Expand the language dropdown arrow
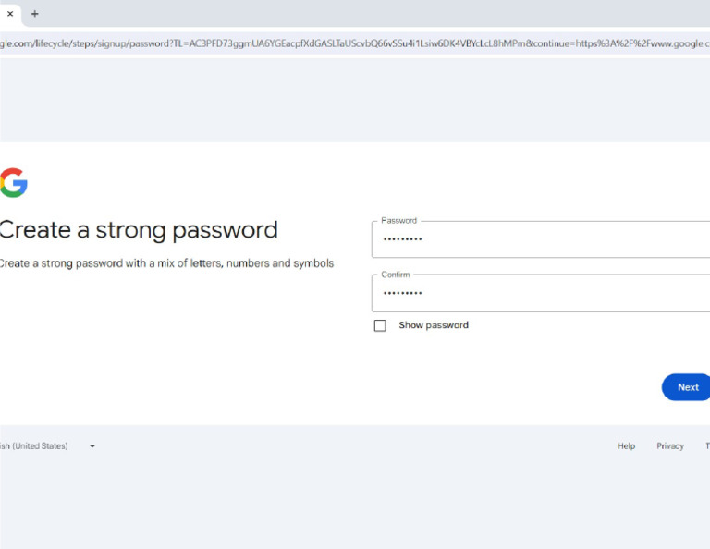The height and width of the screenshot is (549, 710). click(92, 446)
